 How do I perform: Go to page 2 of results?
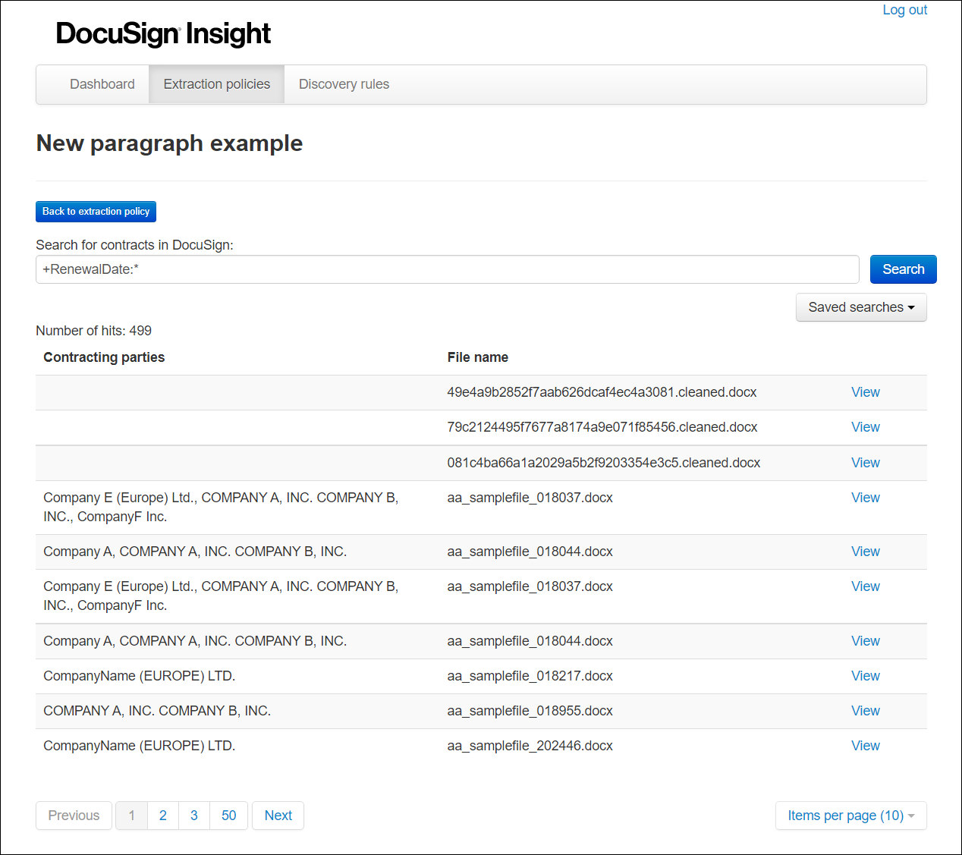(x=162, y=816)
